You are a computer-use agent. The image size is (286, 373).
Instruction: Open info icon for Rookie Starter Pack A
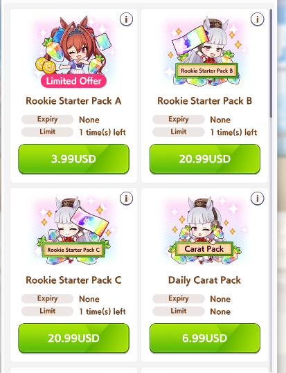click(126, 19)
